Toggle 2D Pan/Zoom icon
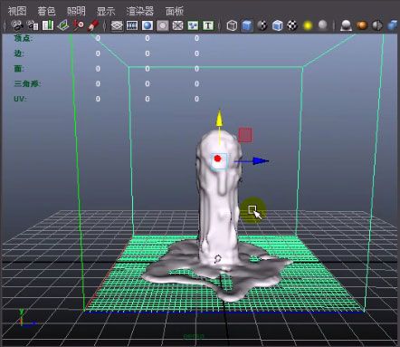Screen dimensions: 400x347 click(x=78, y=25)
